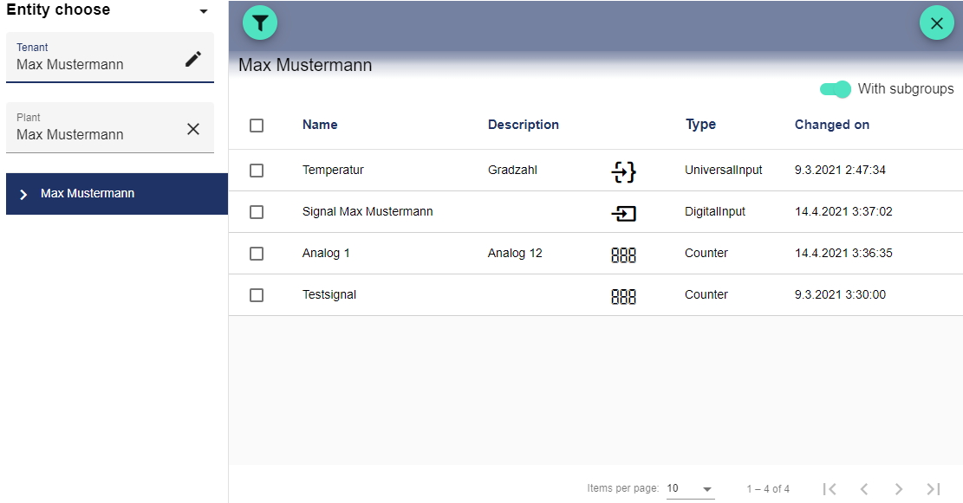This screenshot has width=963, height=503.
Task: Go to the next page
Action: [x=899, y=489]
